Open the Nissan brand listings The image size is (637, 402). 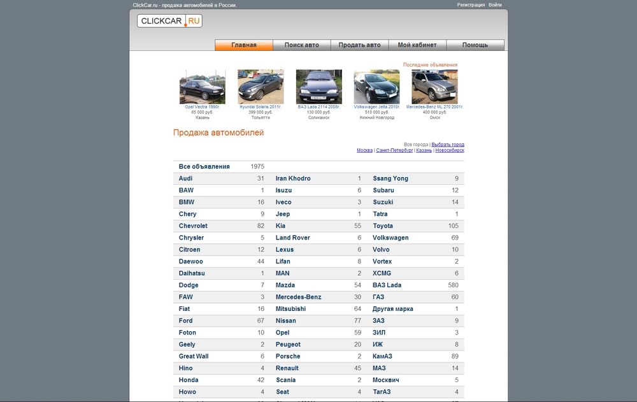click(285, 320)
